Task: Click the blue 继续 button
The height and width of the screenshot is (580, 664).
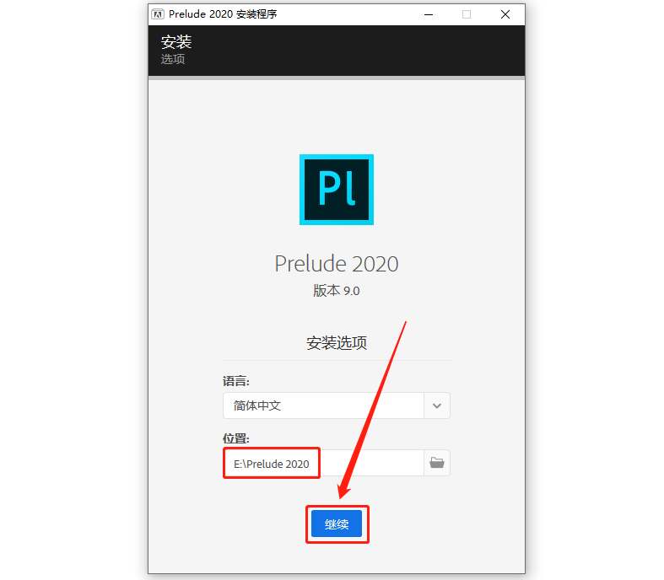Action: (x=337, y=524)
